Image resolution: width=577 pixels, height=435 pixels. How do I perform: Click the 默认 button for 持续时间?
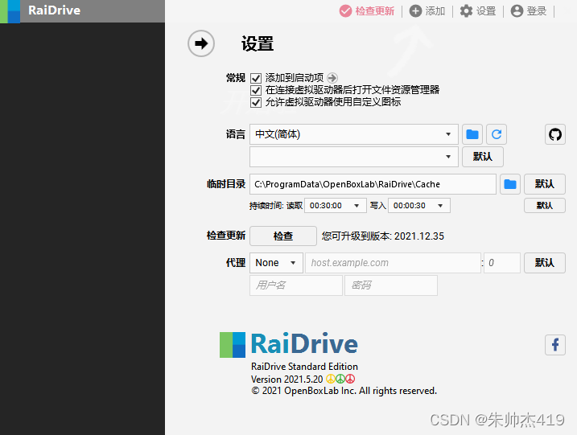click(545, 205)
